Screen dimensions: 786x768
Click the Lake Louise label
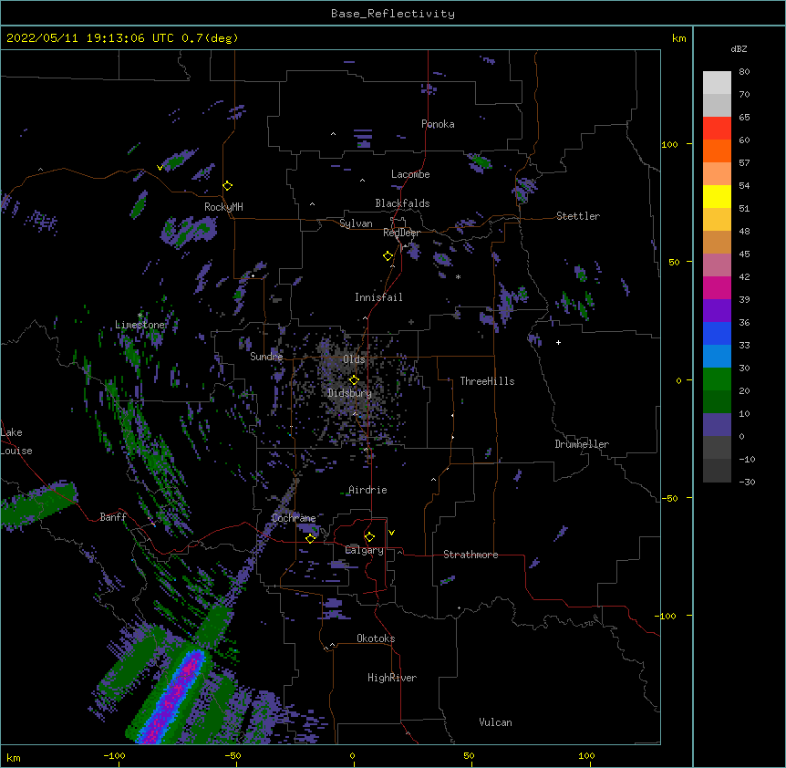point(16,441)
